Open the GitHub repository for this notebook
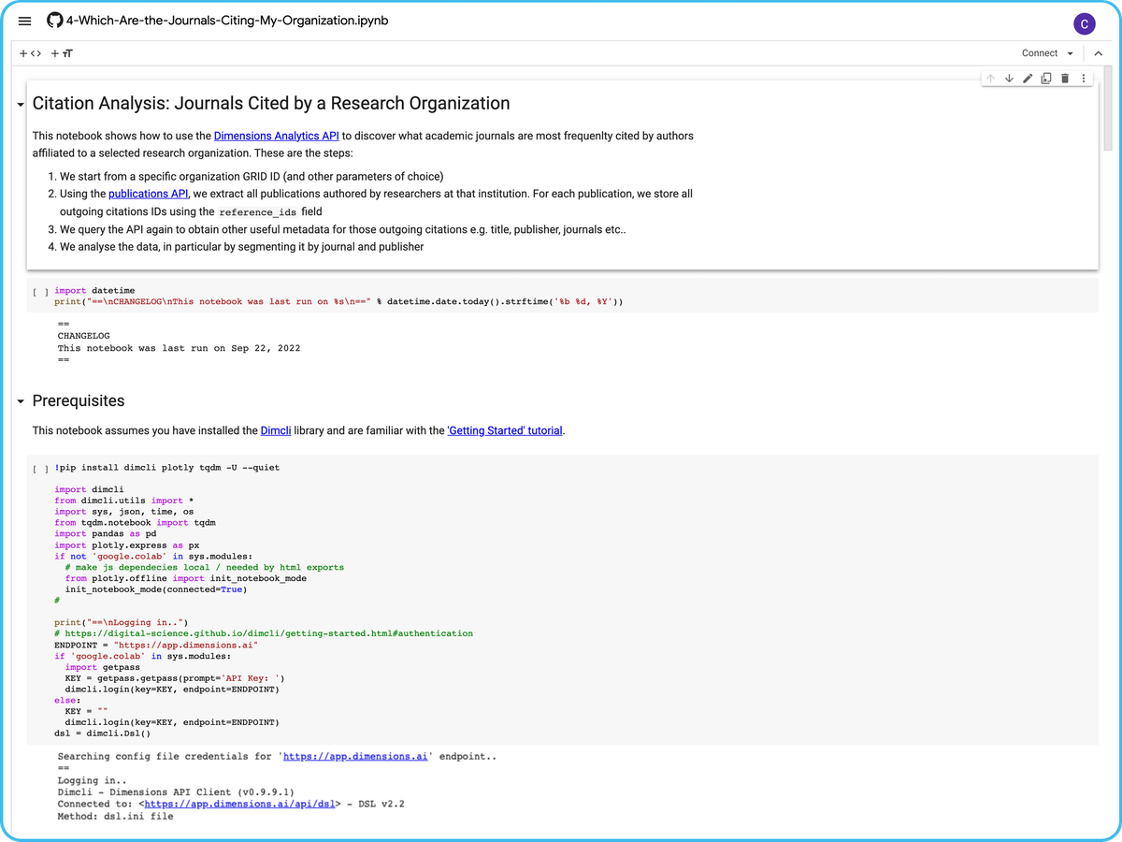 (x=55, y=20)
